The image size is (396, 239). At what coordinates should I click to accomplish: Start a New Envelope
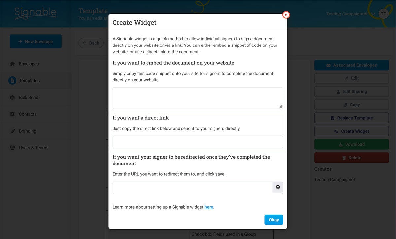pyautogui.click(x=35, y=41)
